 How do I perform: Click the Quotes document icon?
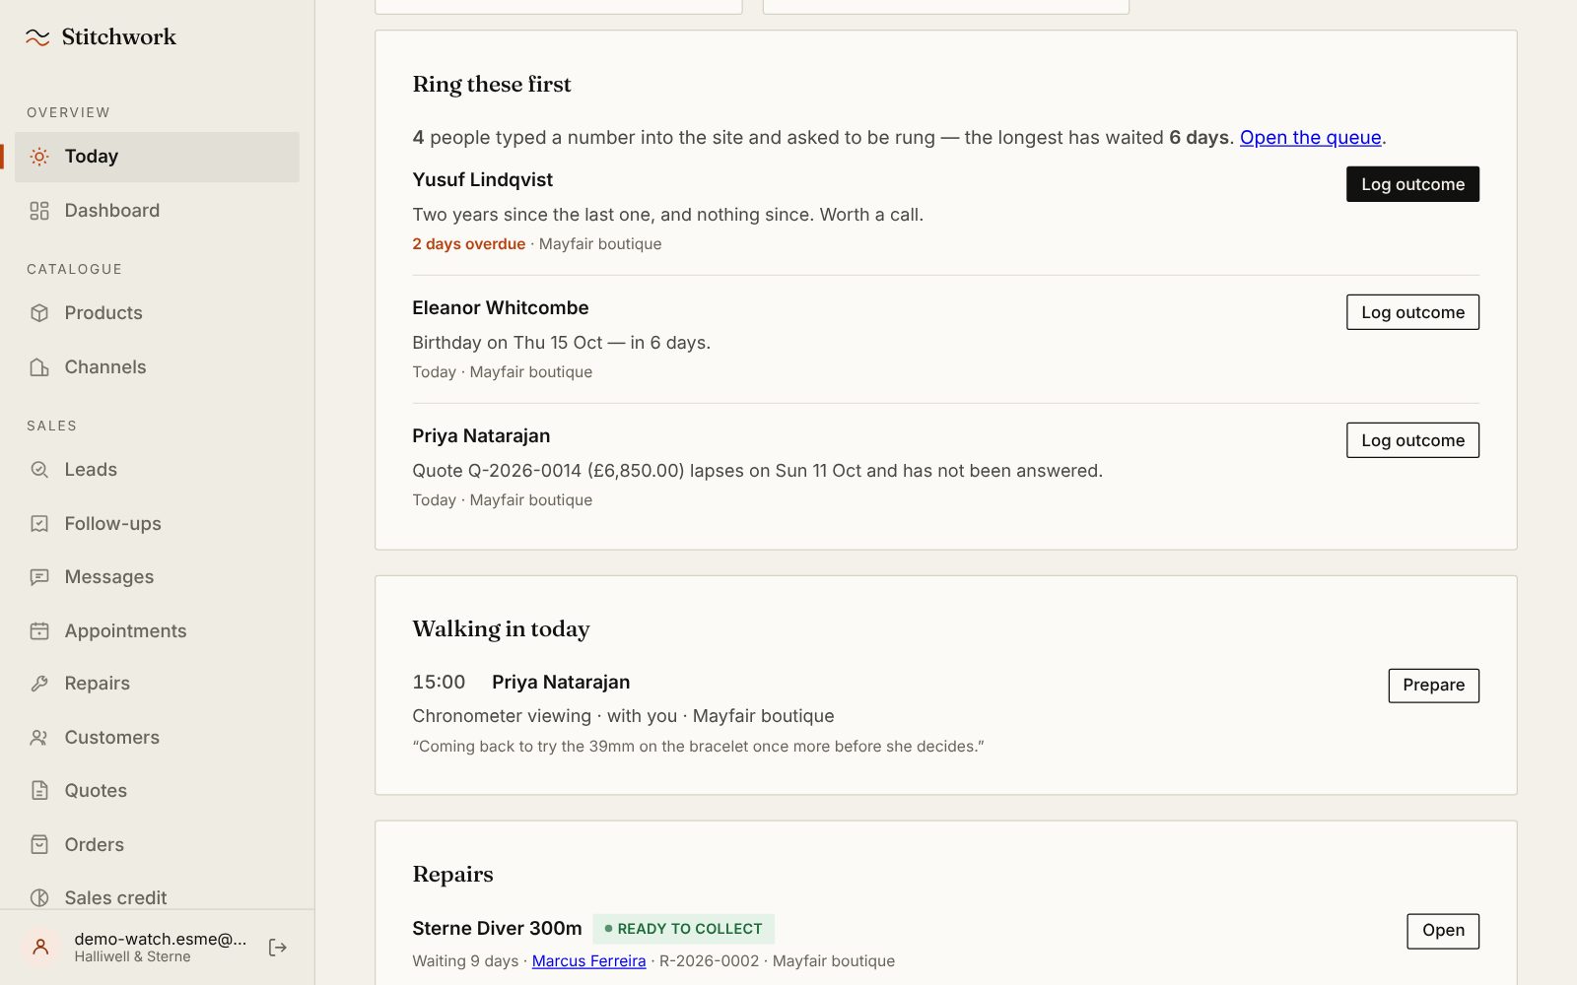(39, 791)
